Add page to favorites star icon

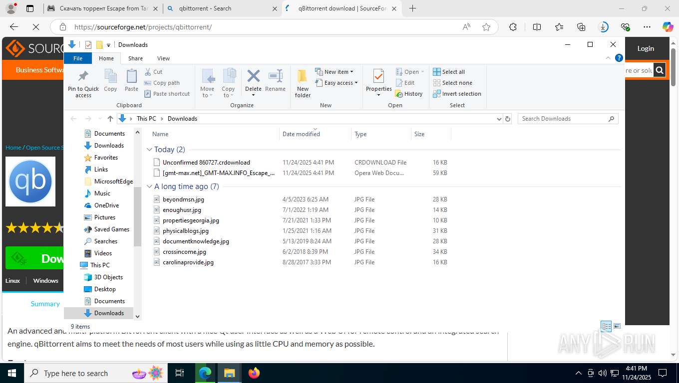point(486,27)
